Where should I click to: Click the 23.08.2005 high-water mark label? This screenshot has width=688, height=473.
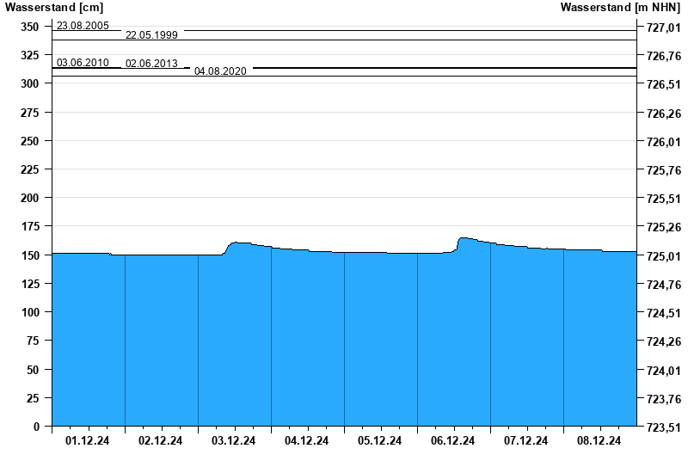pos(83,26)
